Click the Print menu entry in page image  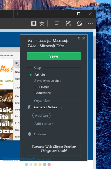pos(18,110)
